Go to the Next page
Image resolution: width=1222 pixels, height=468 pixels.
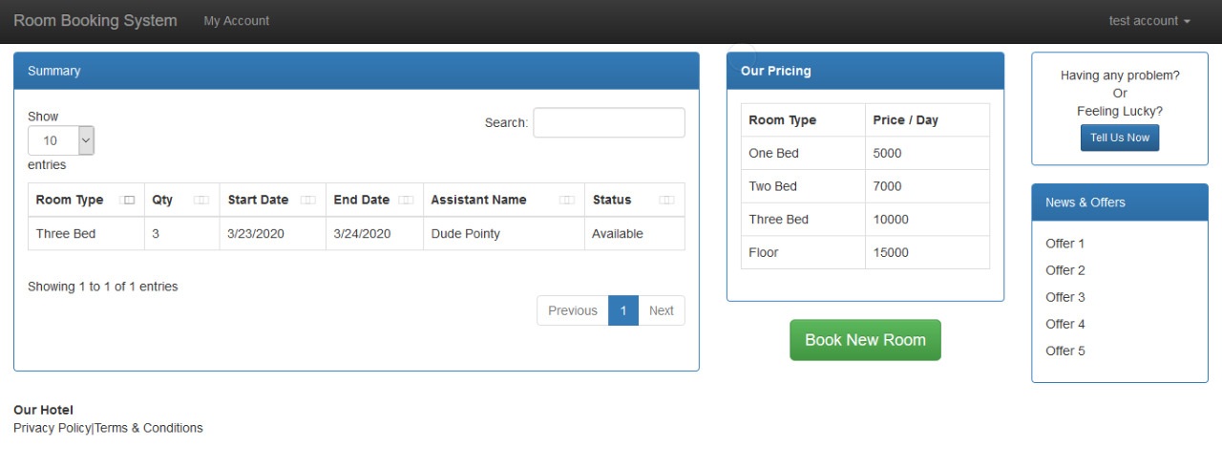(661, 310)
